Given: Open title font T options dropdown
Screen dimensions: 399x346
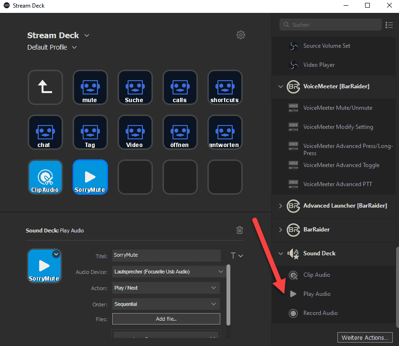Looking at the screenshot, I should 237,256.
